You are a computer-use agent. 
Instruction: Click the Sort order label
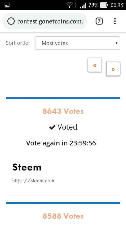(18, 43)
